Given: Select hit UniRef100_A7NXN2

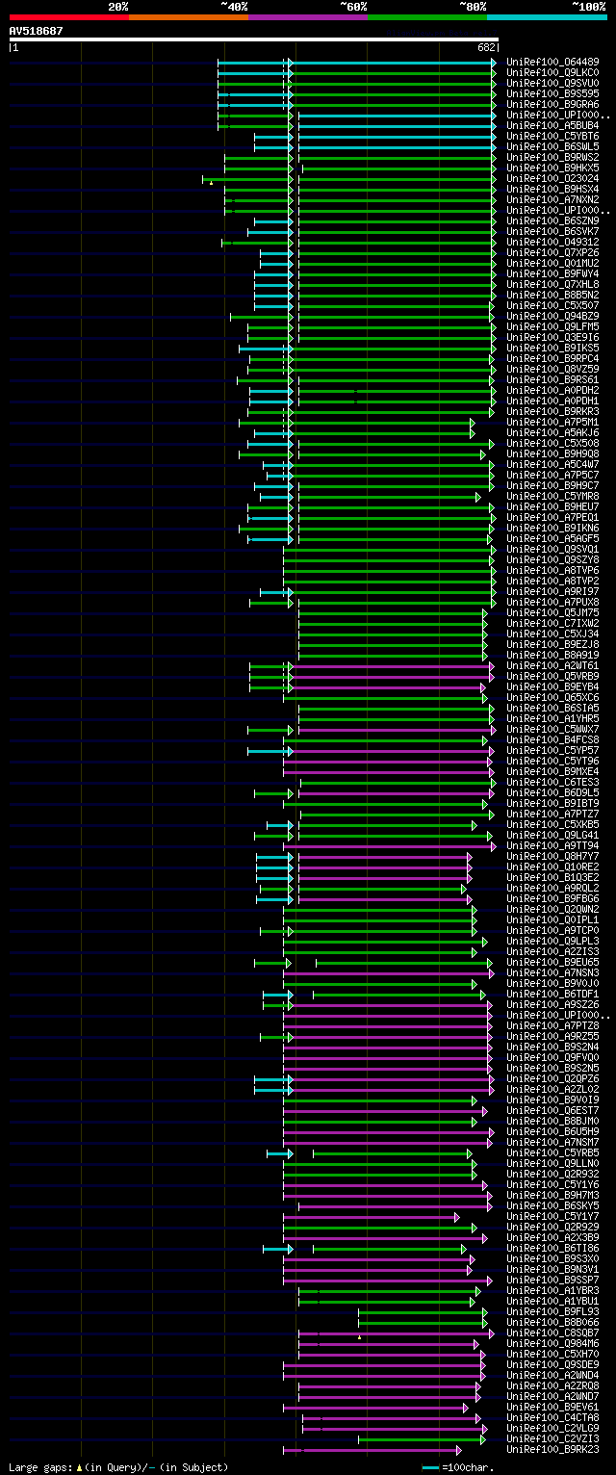Looking at the screenshot, I should click(552, 199).
